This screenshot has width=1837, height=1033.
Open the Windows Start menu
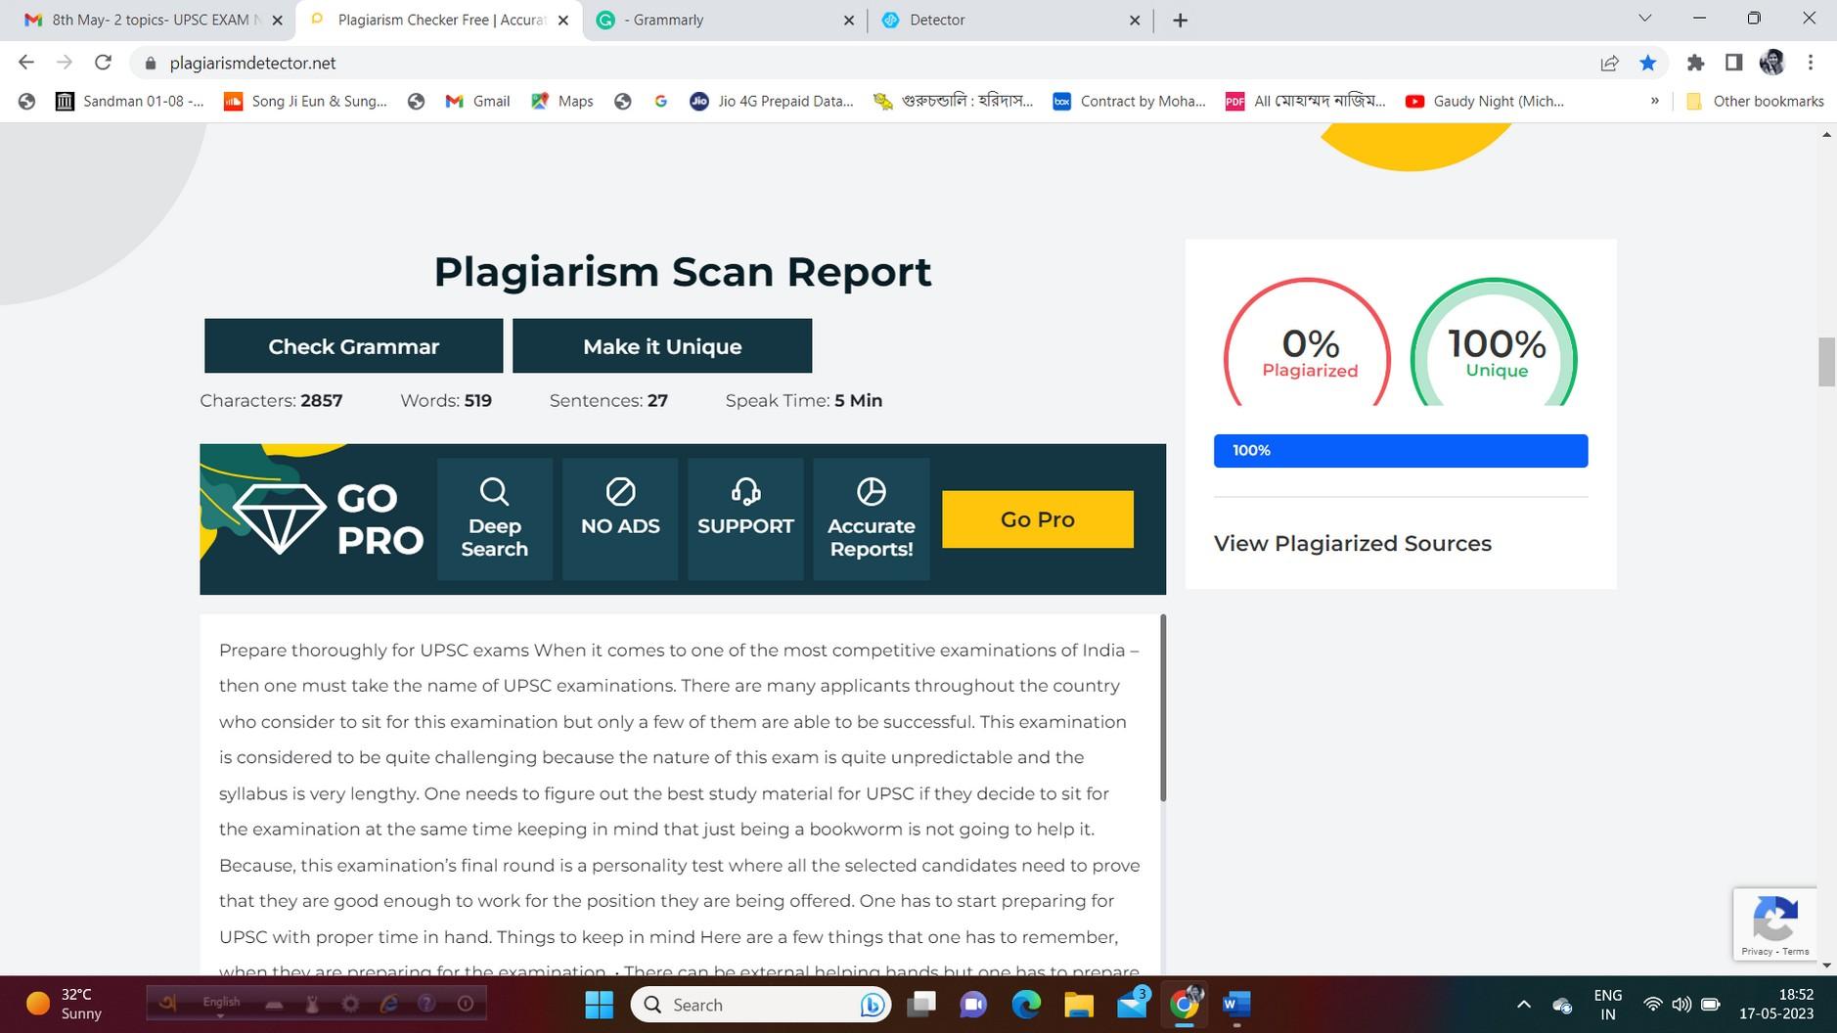599,1005
